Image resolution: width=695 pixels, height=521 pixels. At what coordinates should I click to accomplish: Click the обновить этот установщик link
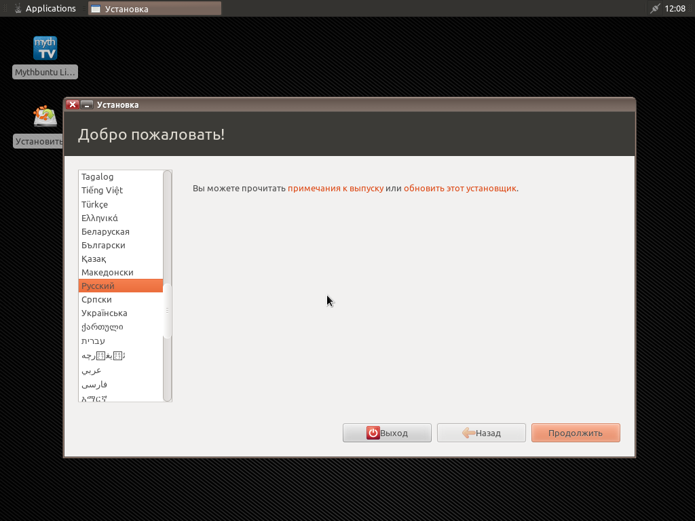click(x=459, y=188)
